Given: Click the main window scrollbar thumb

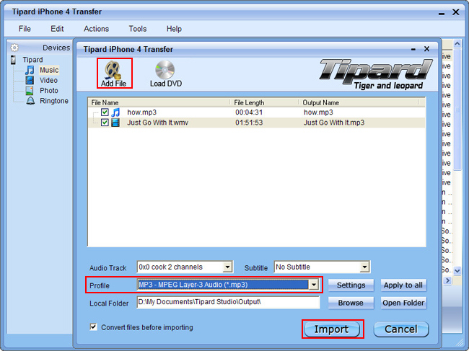Looking at the screenshot, I should (x=457, y=110).
